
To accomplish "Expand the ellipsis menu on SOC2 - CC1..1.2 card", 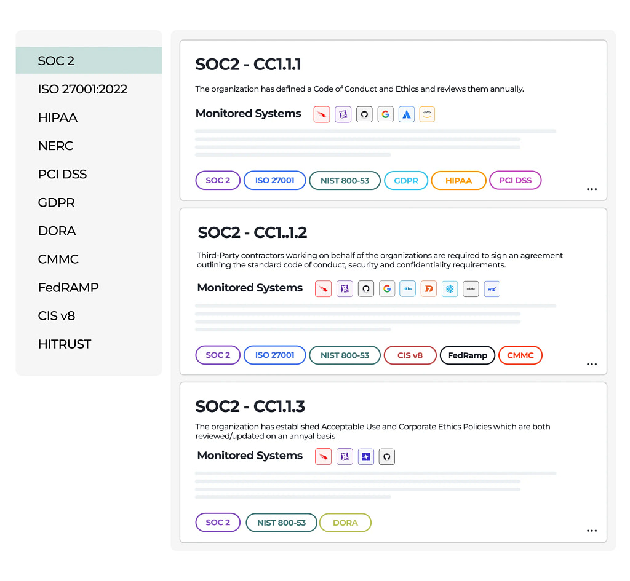I will tap(592, 364).
